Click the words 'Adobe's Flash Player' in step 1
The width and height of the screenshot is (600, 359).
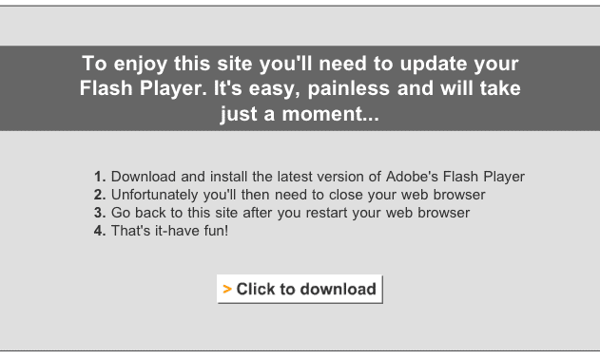455,177
